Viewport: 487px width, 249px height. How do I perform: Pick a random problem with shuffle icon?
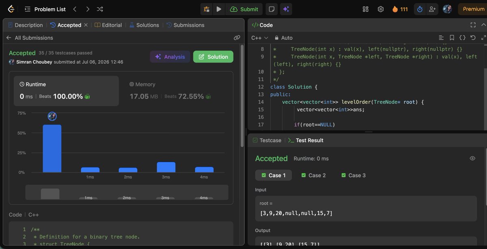[x=100, y=9]
